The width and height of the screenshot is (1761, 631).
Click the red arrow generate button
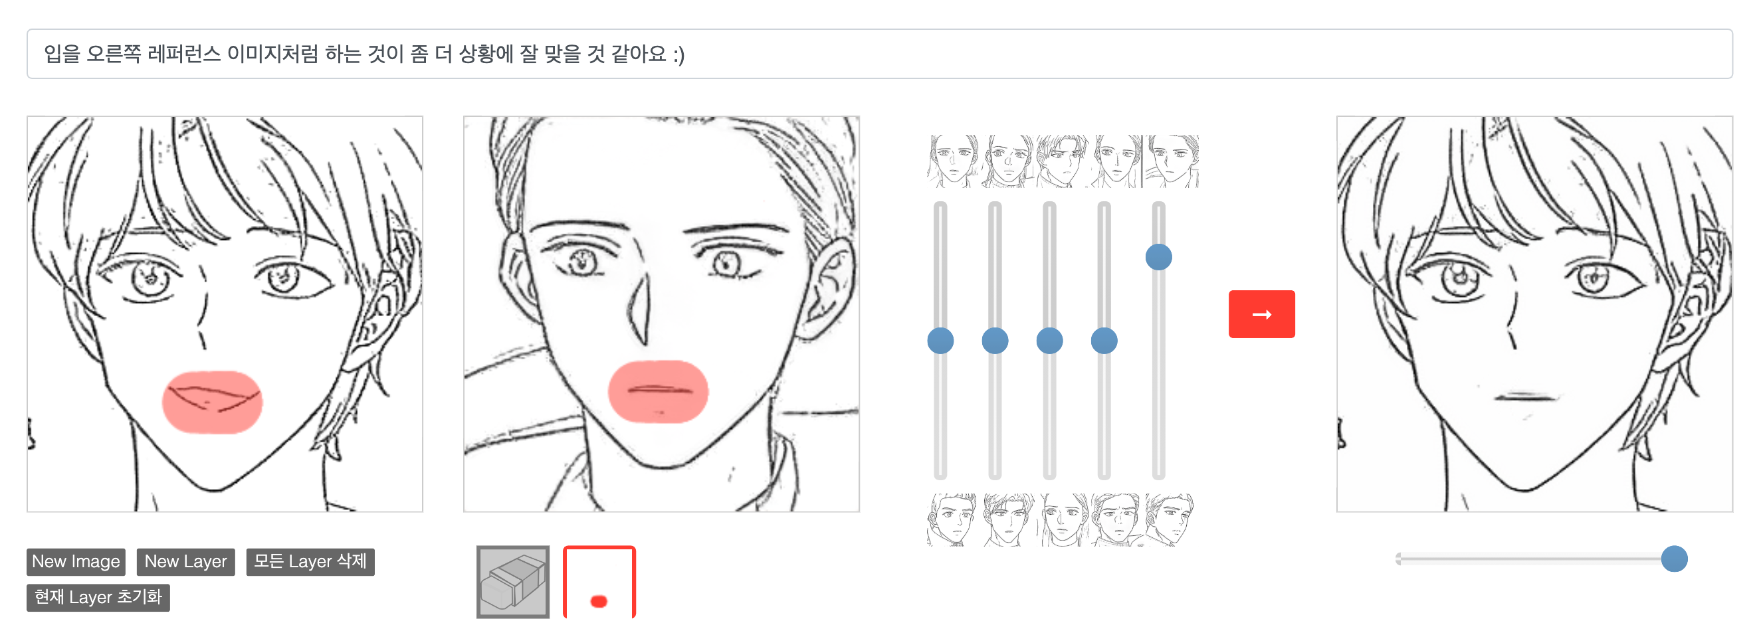point(1261,314)
